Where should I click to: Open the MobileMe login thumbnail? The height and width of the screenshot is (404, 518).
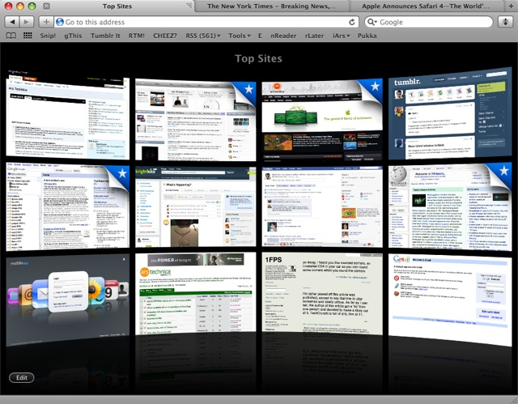pyautogui.click(x=68, y=299)
